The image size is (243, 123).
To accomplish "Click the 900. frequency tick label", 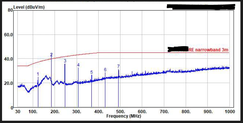I will [x=208, y=111].
